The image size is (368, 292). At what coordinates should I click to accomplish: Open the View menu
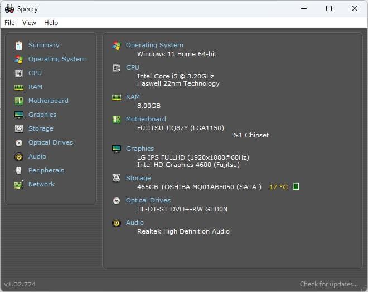click(x=29, y=23)
